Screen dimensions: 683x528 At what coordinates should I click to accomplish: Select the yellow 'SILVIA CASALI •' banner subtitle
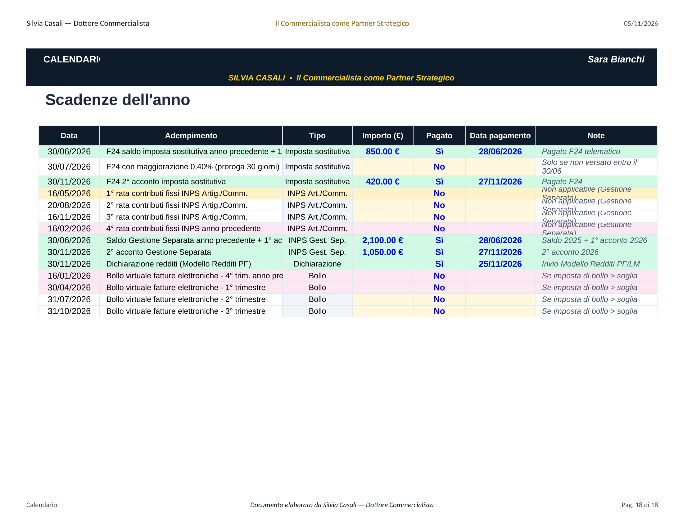coord(341,78)
